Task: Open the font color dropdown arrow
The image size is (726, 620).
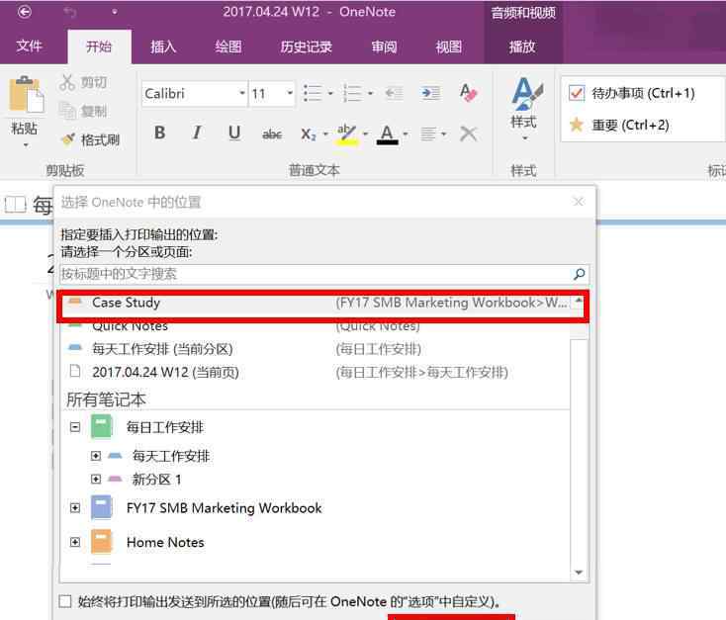Action: [x=406, y=133]
